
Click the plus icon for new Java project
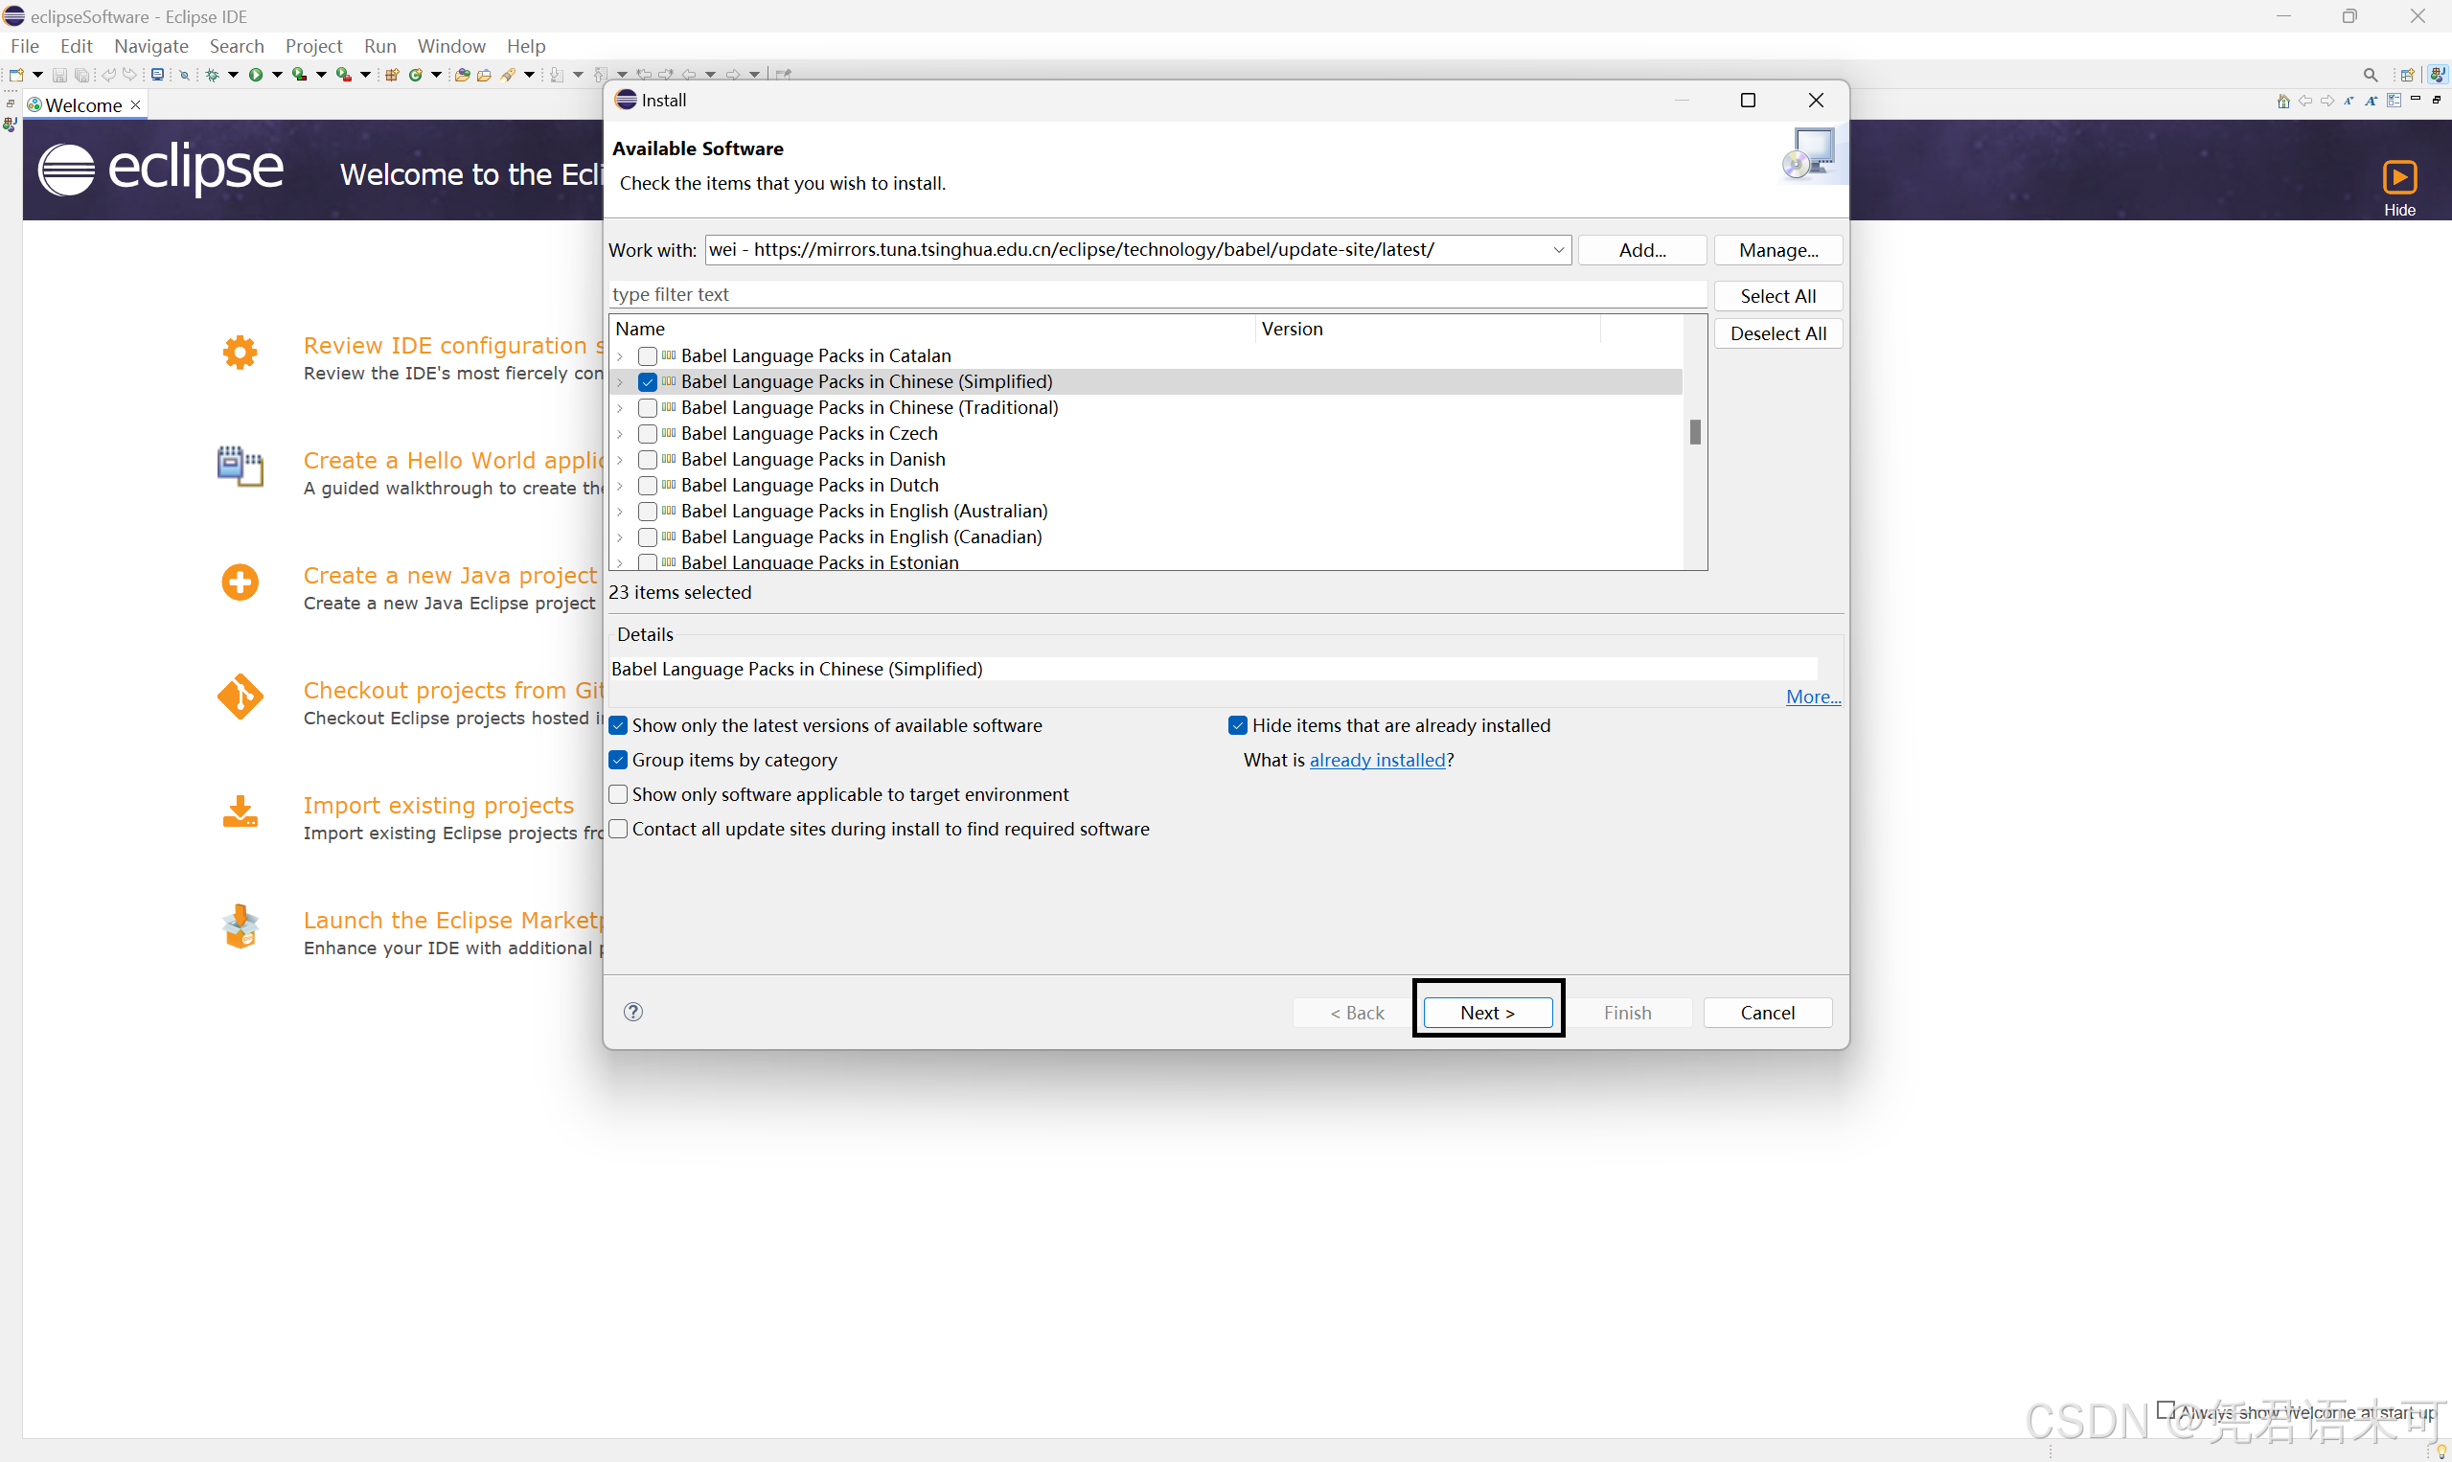click(x=240, y=582)
